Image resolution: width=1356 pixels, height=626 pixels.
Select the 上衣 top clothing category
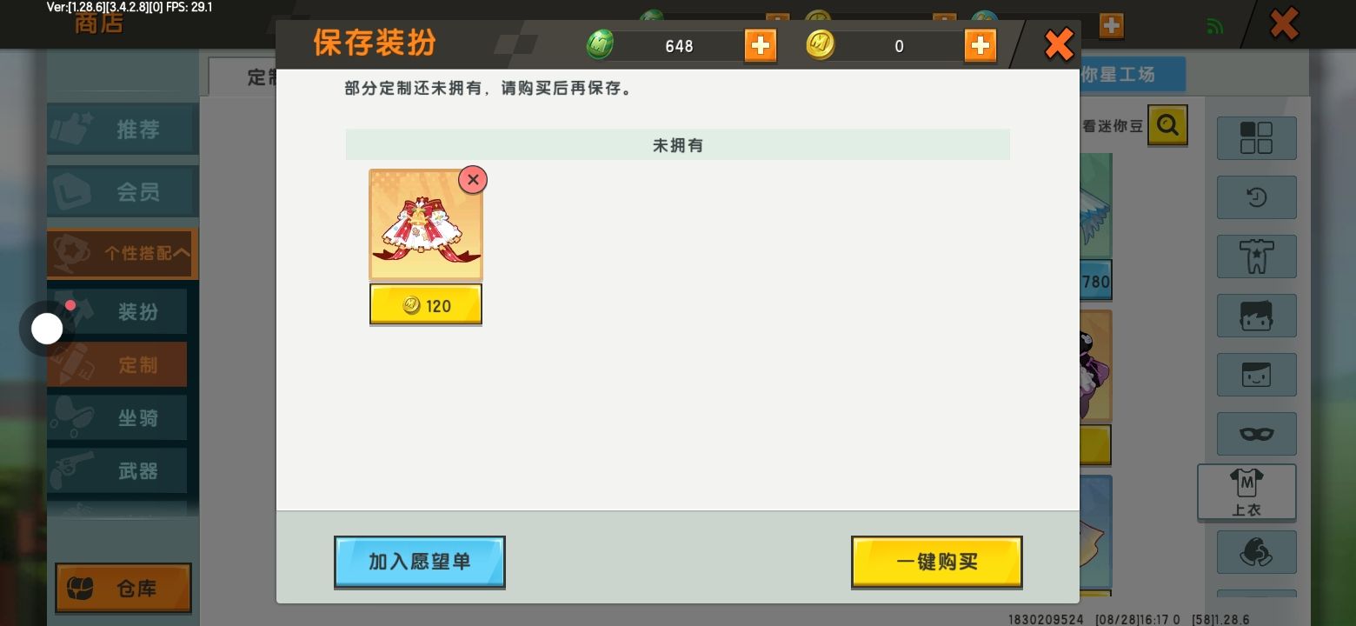pyautogui.click(x=1246, y=493)
